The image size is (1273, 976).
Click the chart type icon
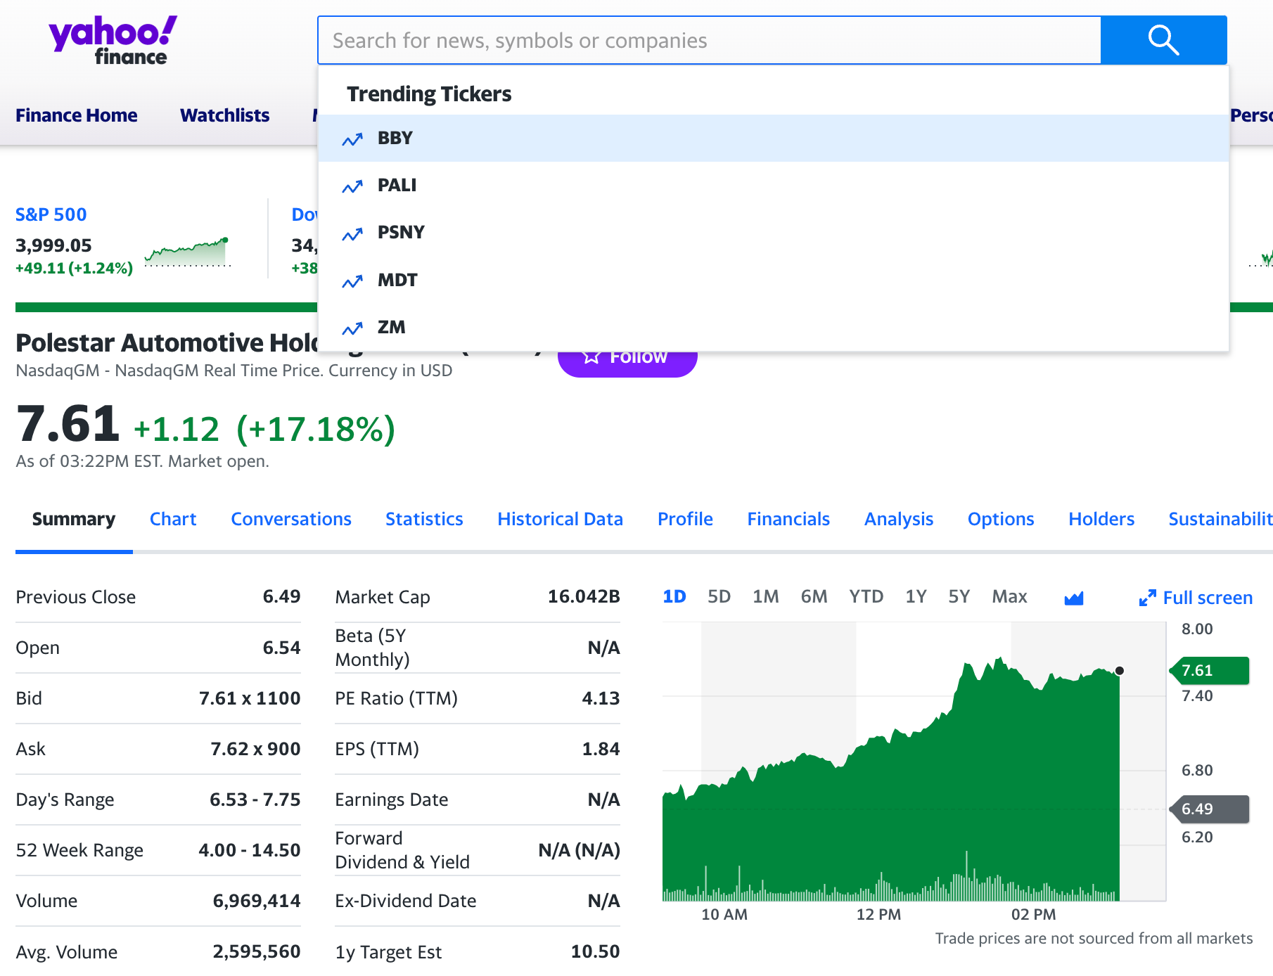pyautogui.click(x=1074, y=598)
